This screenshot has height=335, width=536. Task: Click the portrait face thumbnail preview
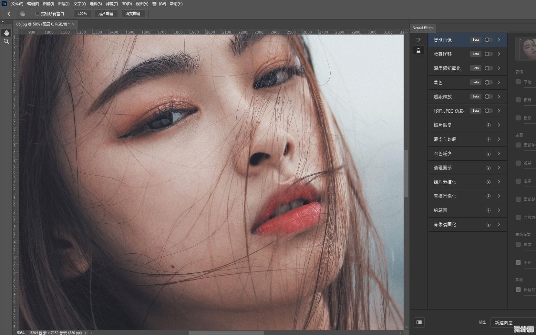click(528, 49)
